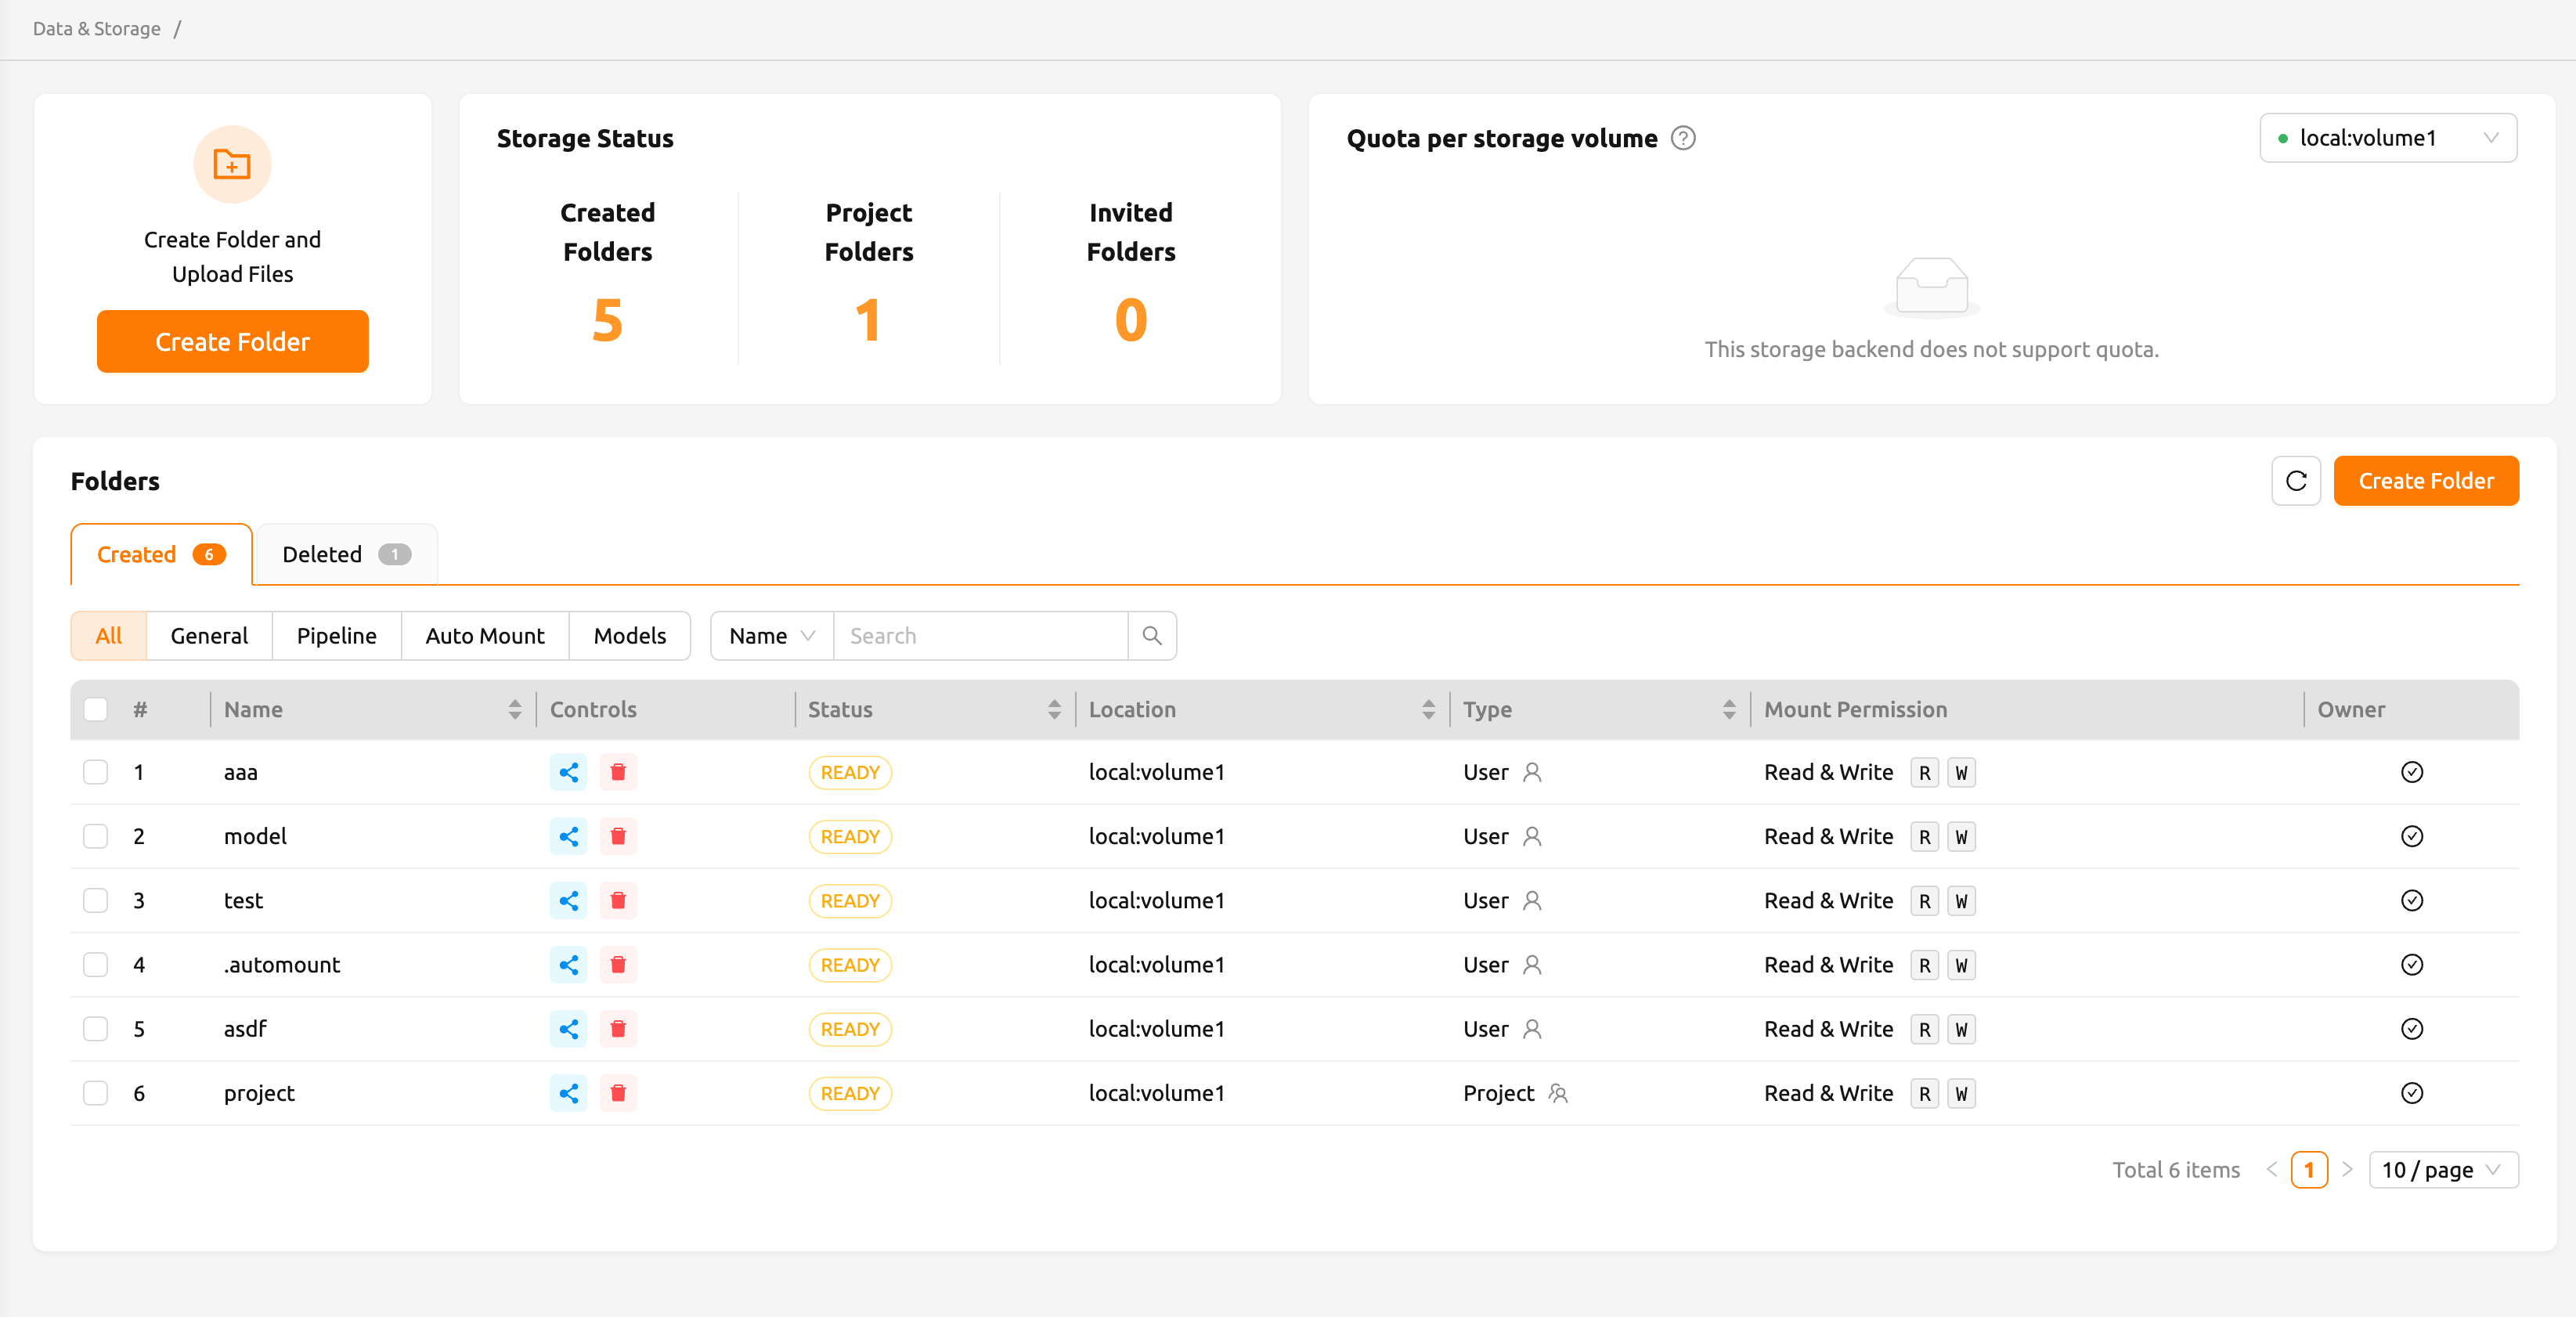The image size is (2576, 1317).
Task: Delete the model folder via trash icon
Action: (x=618, y=836)
